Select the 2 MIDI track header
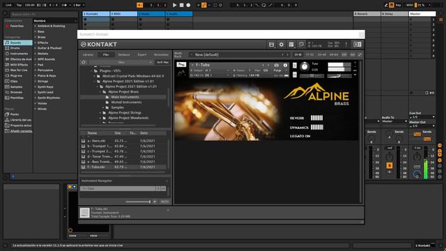 point(123,14)
